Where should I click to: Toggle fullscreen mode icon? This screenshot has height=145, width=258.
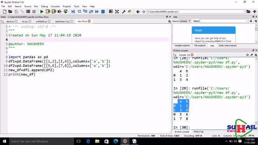(x=117, y=12)
